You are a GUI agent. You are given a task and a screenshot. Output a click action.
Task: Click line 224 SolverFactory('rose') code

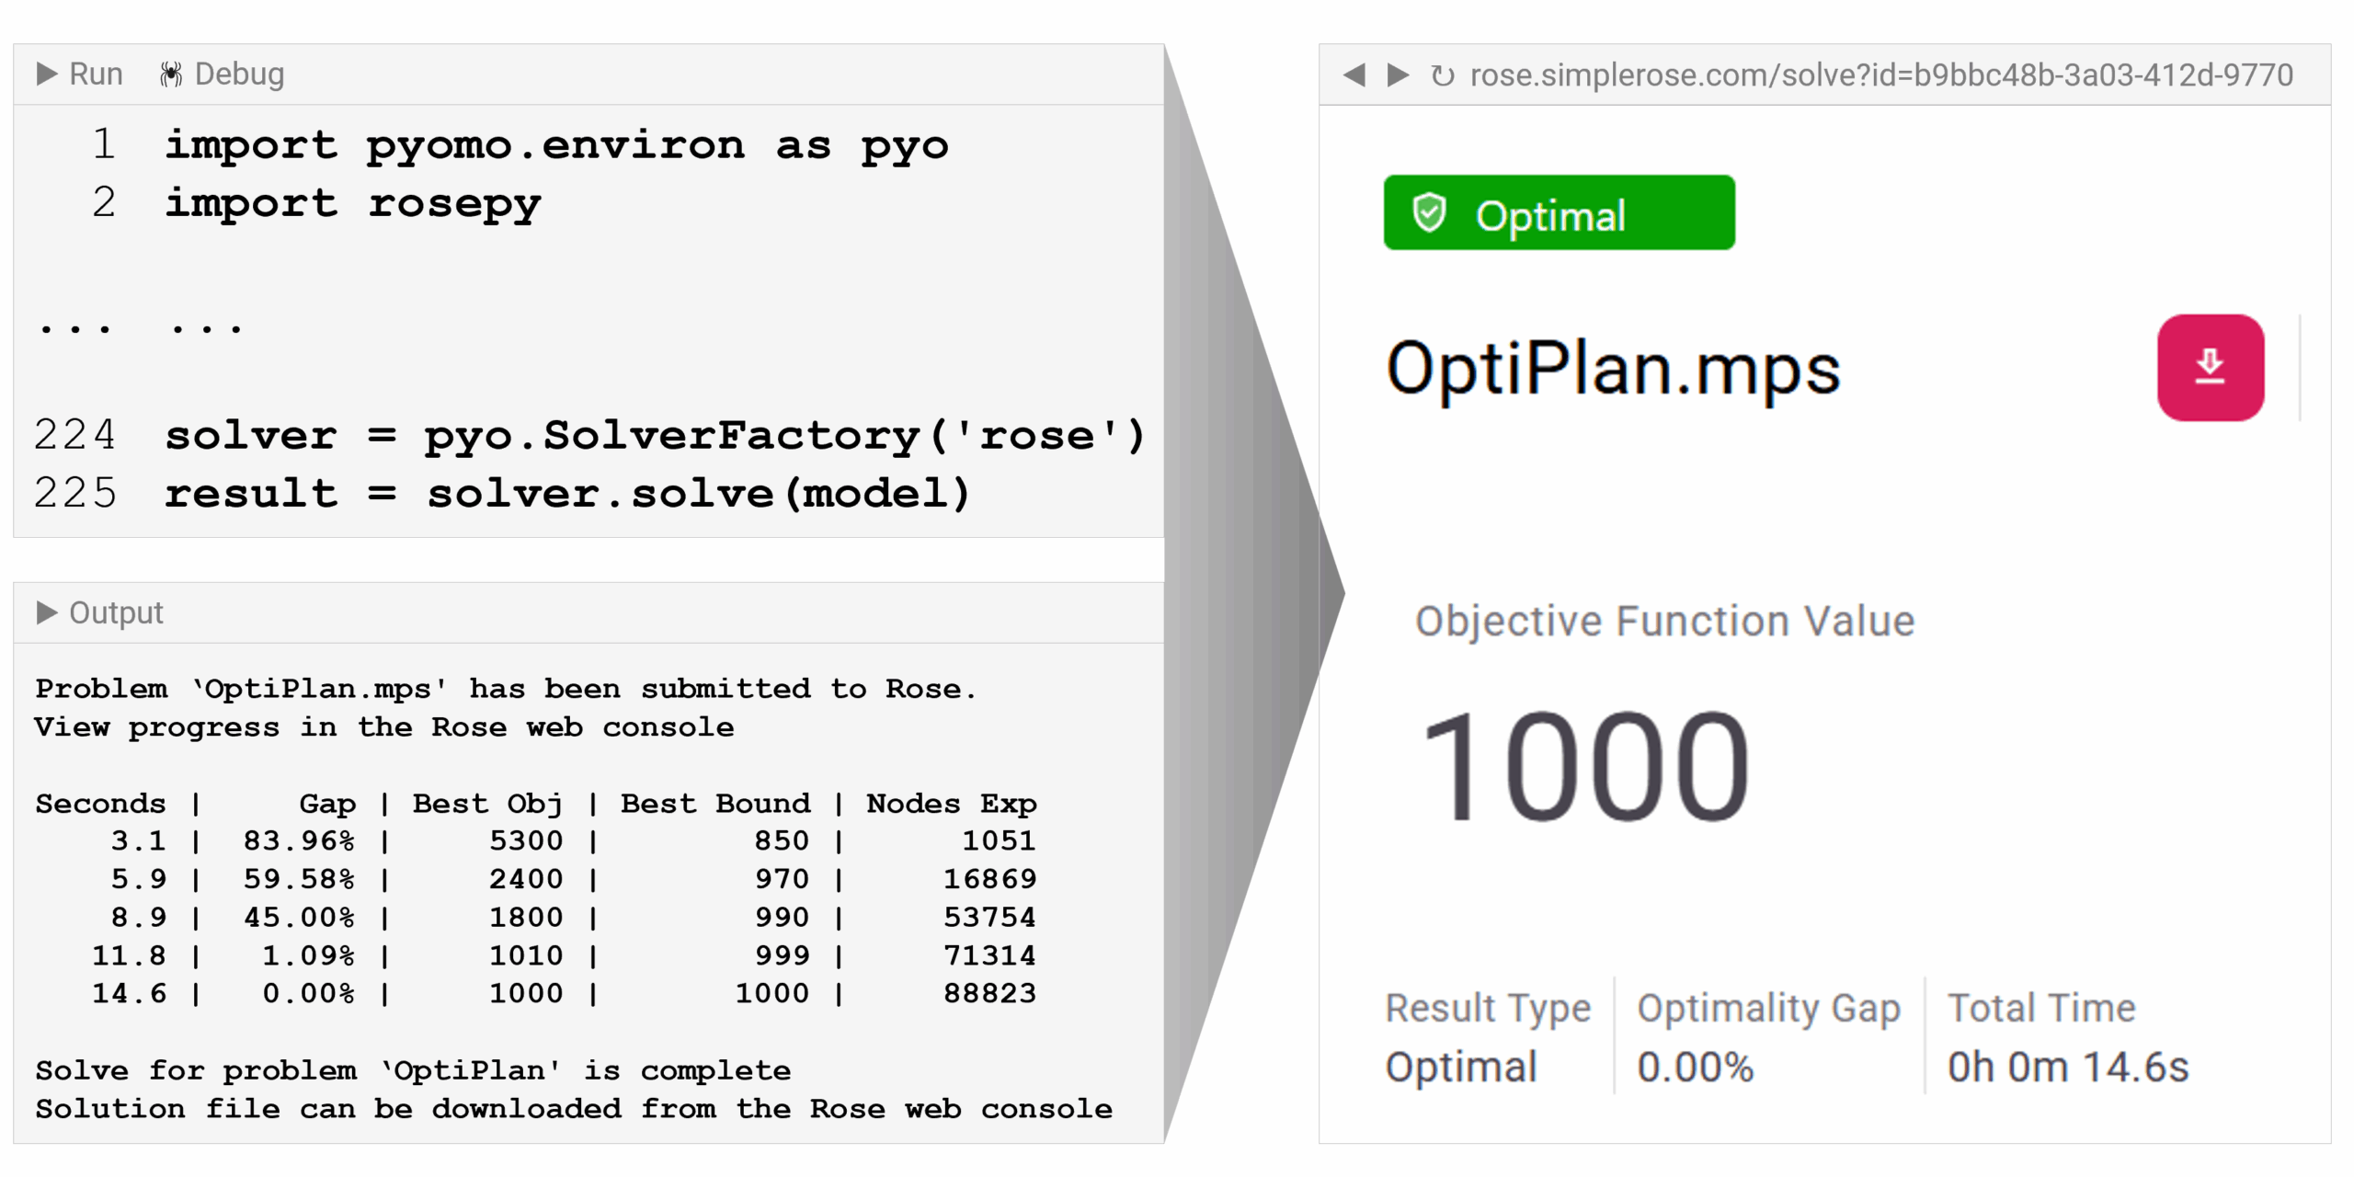(655, 436)
